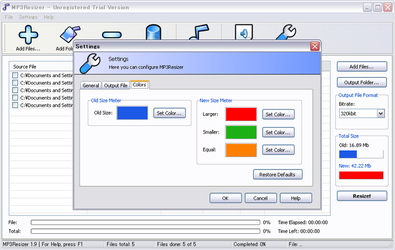395x250 pixels.
Task: Click 'Time Elapsed: 00:00:00' text
Action: click(x=303, y=222)
